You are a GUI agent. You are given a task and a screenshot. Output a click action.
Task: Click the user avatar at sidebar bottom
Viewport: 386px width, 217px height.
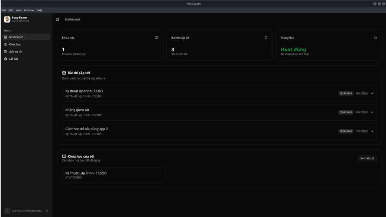click(7, 211)
